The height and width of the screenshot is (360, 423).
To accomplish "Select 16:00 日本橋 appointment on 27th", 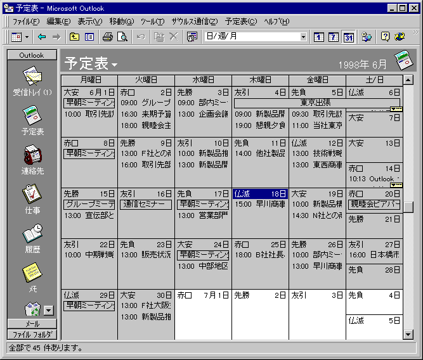I will (x=374, y=255).
